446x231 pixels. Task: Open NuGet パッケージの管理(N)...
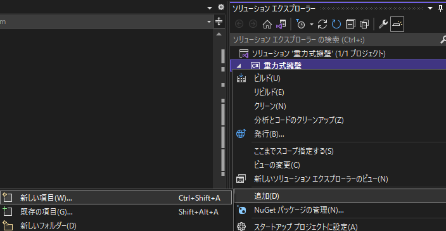tap(340, 210)
